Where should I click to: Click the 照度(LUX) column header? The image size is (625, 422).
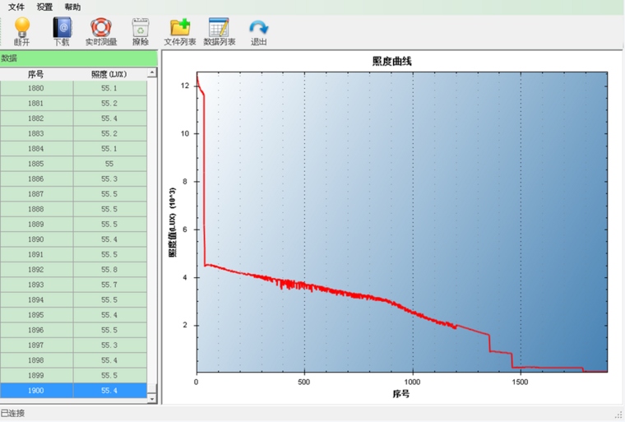(x=109, y=73)
